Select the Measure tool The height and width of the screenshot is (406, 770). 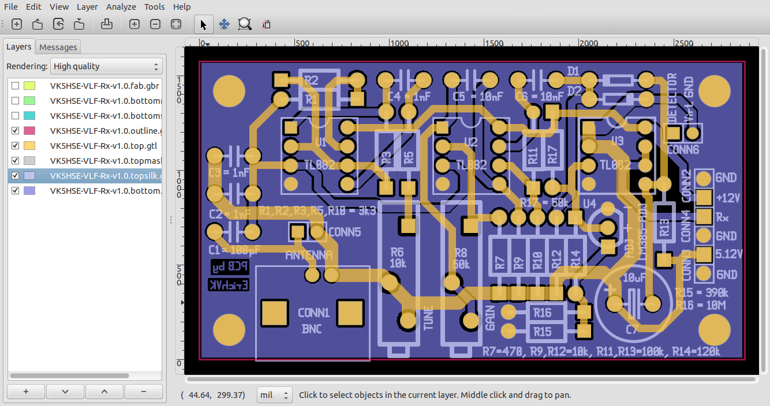pos(266,24)
